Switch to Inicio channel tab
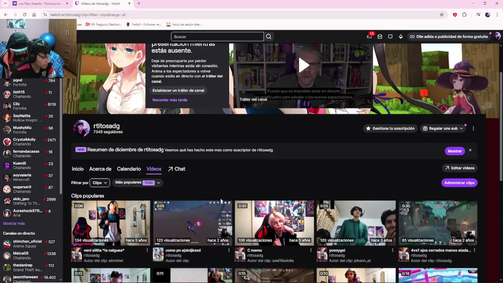Viewport: 503px width, 283px height. tap(78, 169)
